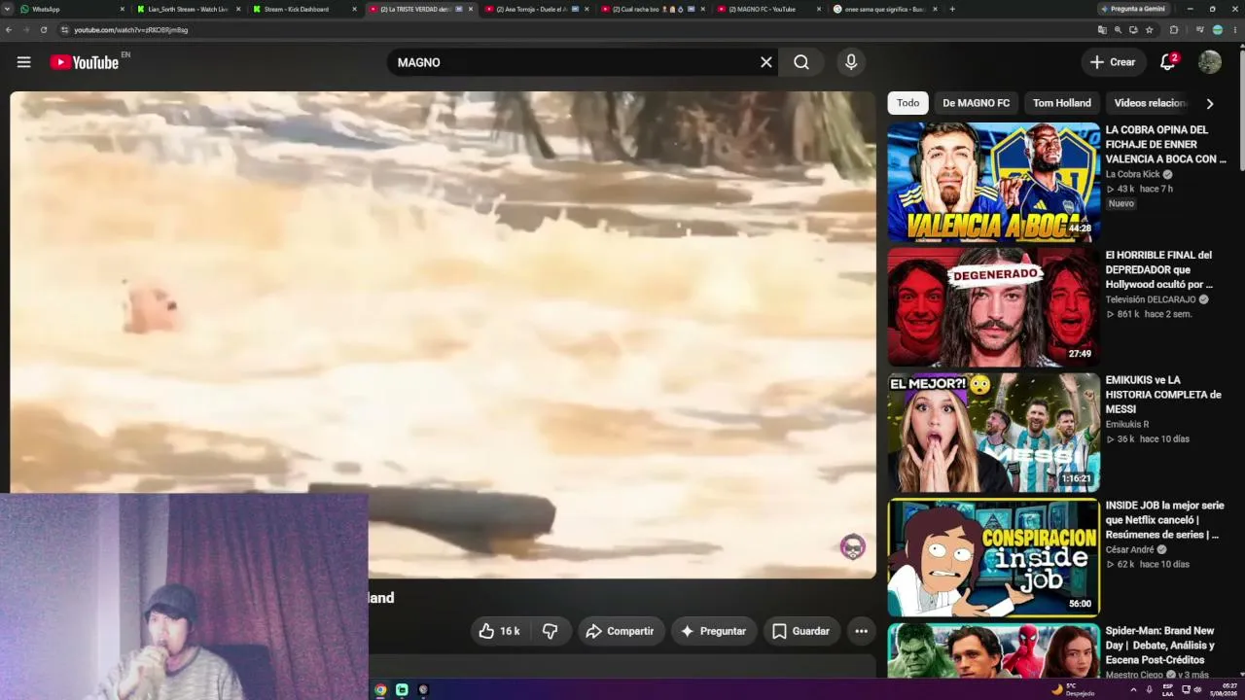Open the Emikukis Messi video thumbnail
Image resolution: width=1245 pixels, height=700 pixels.
click(x=993, y=433)
